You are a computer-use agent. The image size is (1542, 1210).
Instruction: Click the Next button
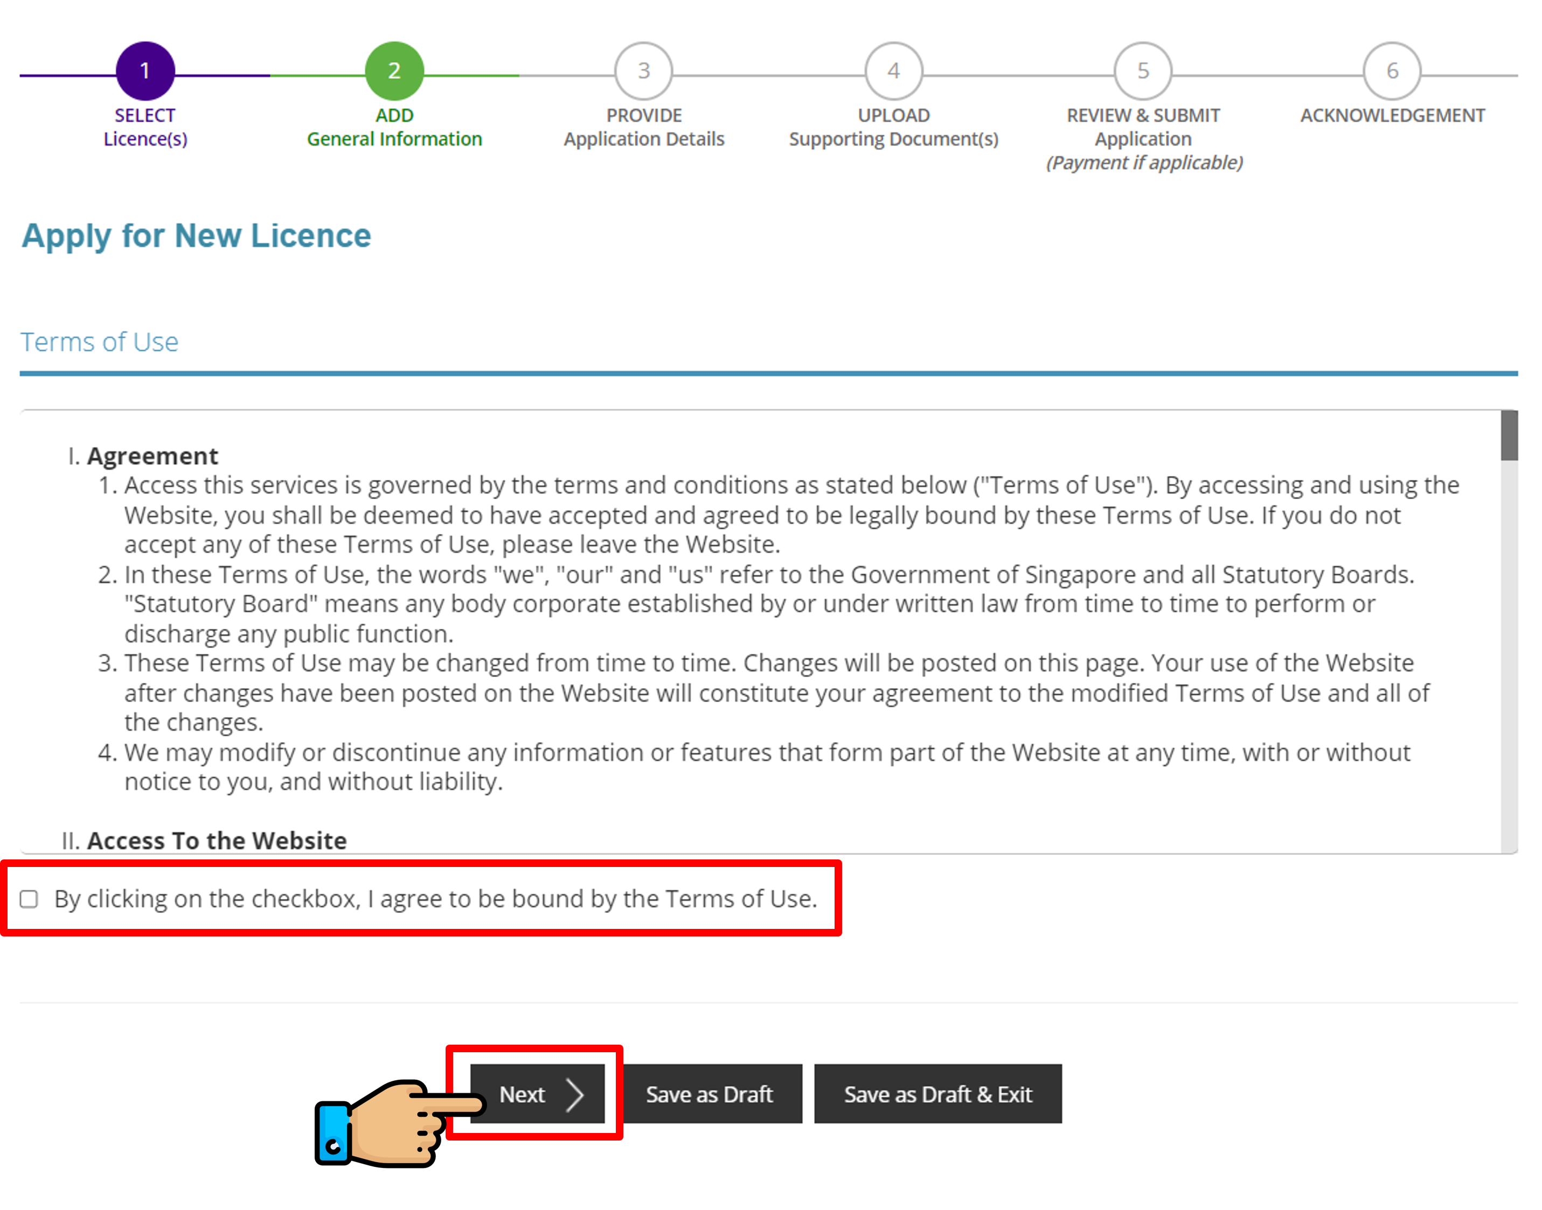537,1093
